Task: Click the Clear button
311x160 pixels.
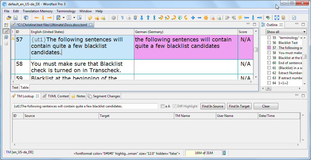Action: point(266,106)
